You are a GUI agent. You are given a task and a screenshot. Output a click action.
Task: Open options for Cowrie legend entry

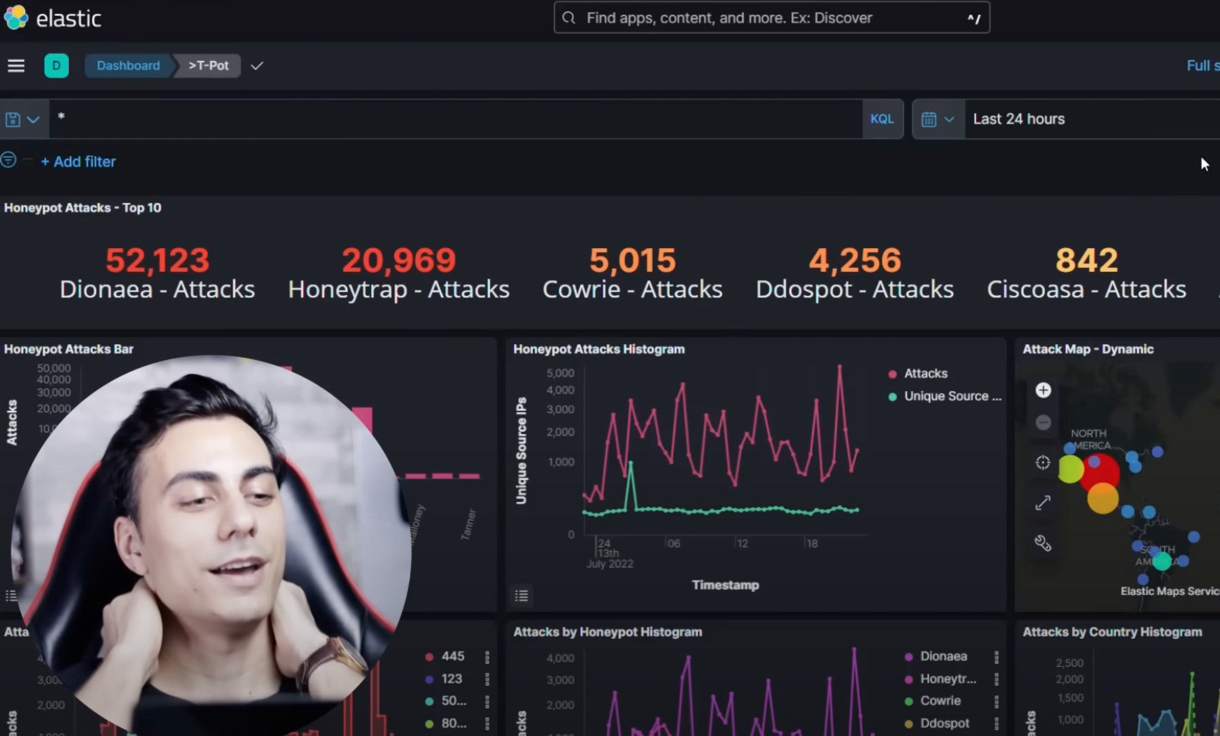997,702
